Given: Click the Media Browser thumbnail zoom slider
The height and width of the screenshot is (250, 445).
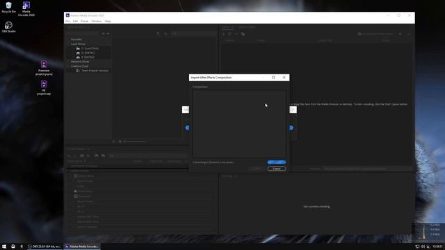Looking at the screenshot, I should pyautogui.click(x=134, y=142).
